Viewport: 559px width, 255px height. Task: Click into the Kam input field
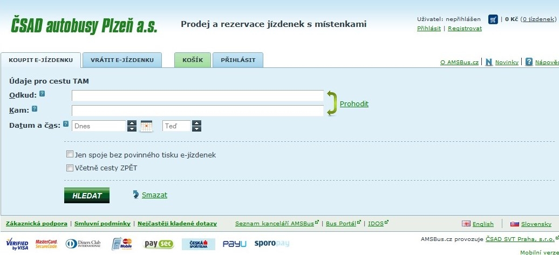coord(197,111)
